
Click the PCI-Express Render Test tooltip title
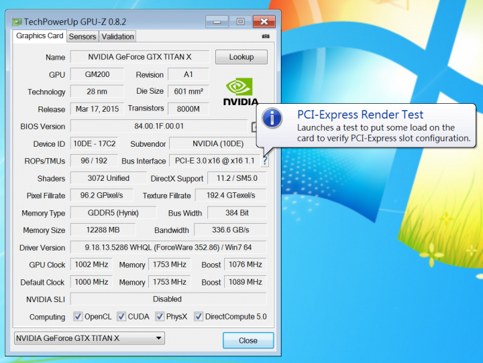[360, 115]
